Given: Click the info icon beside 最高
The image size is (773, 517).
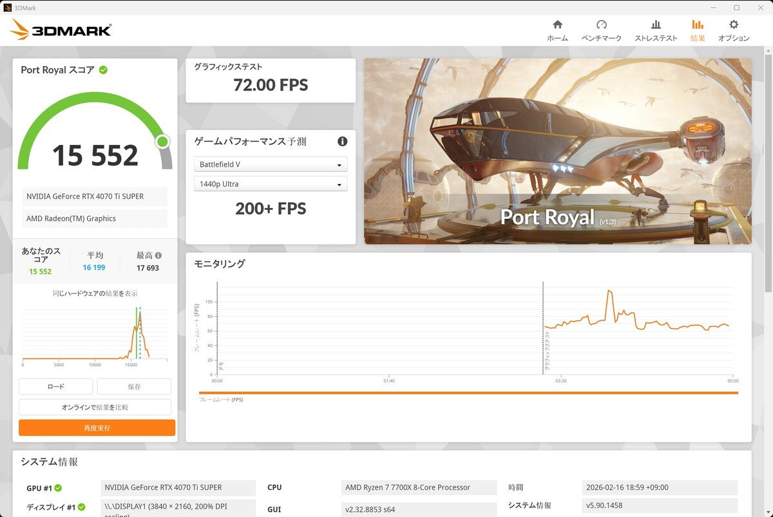Looking at the screenshot, I should [x=158, y=255].
